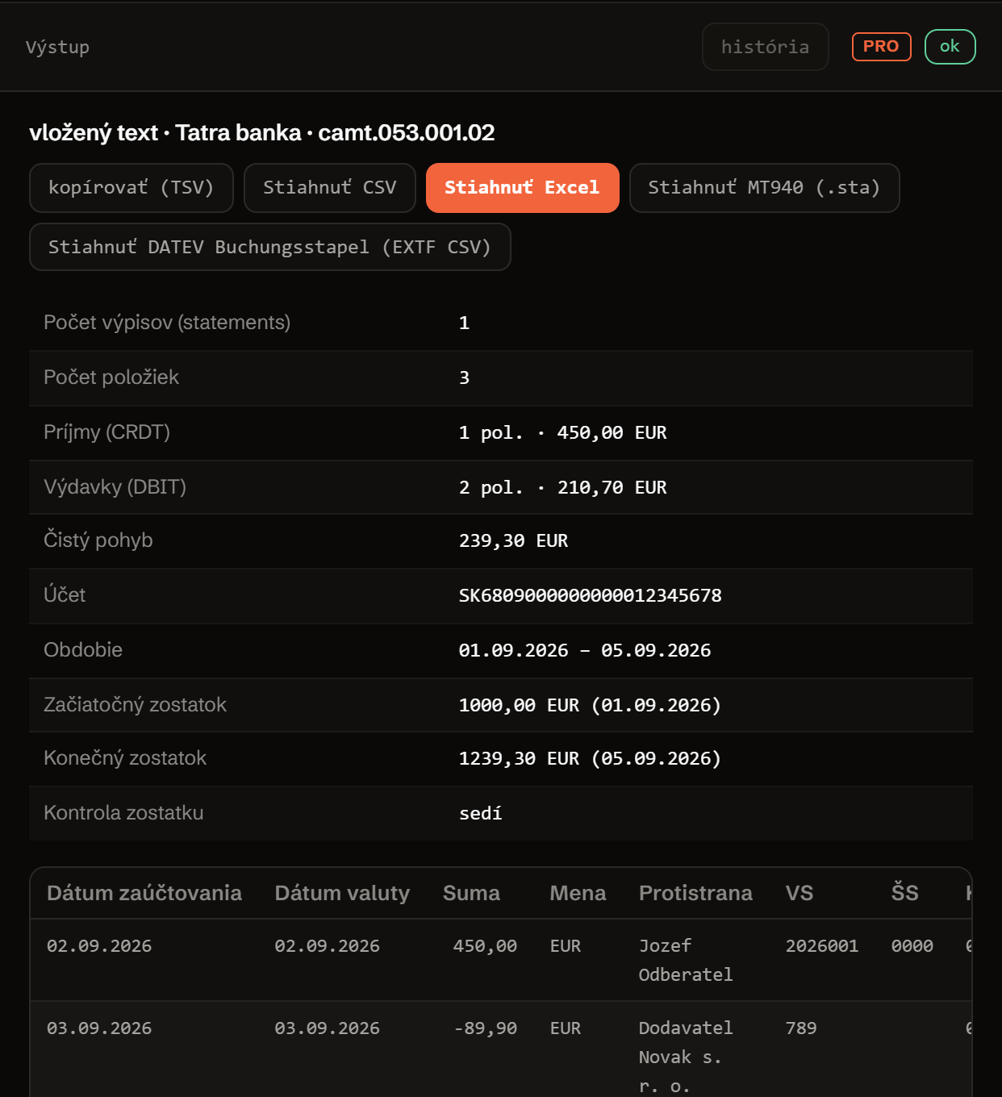Click the Stiahnuť Excel button
This screenshot has height=1097, width=1002.
tap(522, 188)
